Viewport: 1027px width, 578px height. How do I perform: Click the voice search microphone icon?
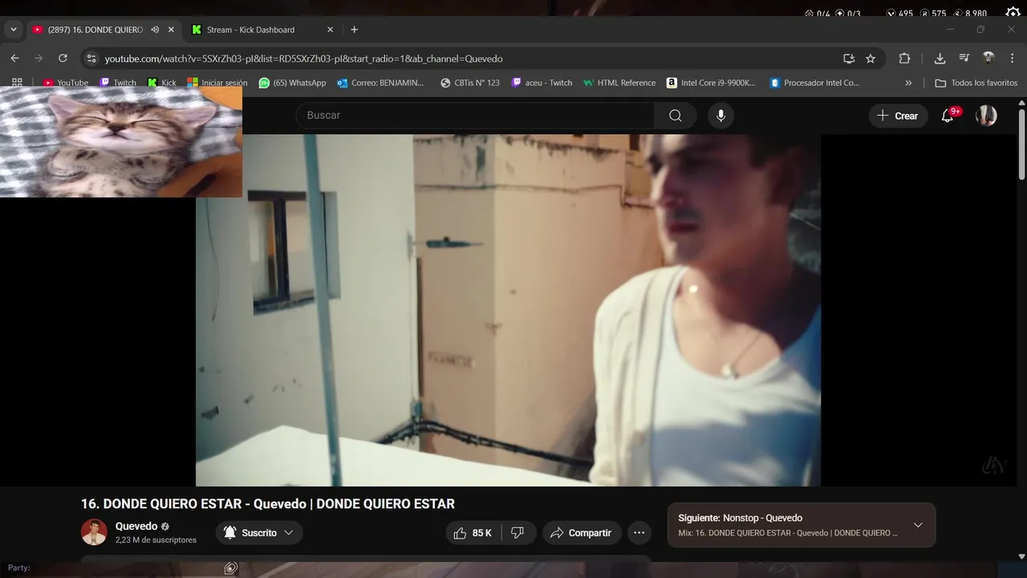721,116
